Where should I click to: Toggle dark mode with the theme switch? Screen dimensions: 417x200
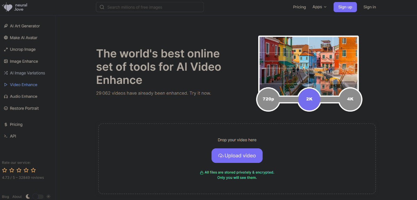click(x=38, y=196)
